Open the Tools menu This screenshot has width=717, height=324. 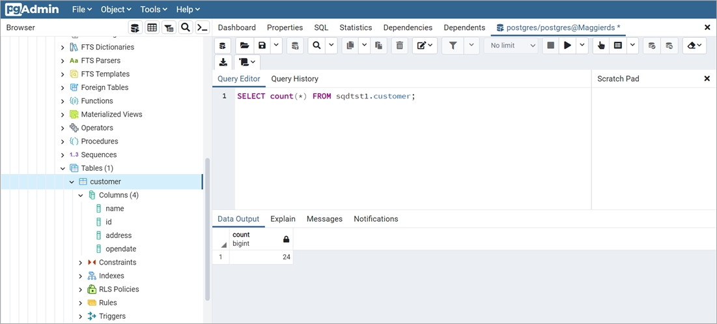tap(154, 9)
